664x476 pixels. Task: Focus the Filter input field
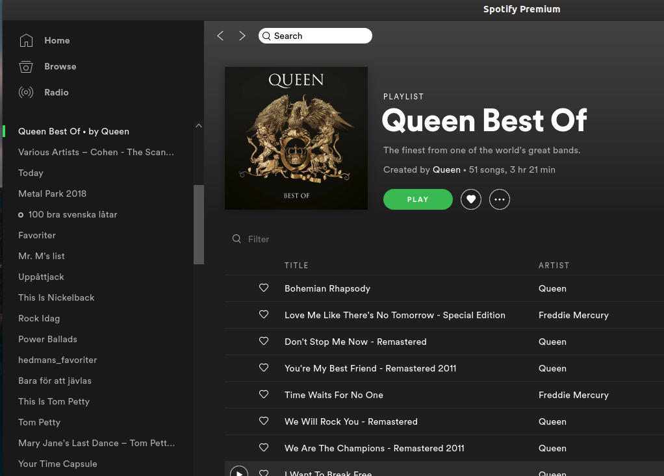pyautogui.click(x=259, y=239)
